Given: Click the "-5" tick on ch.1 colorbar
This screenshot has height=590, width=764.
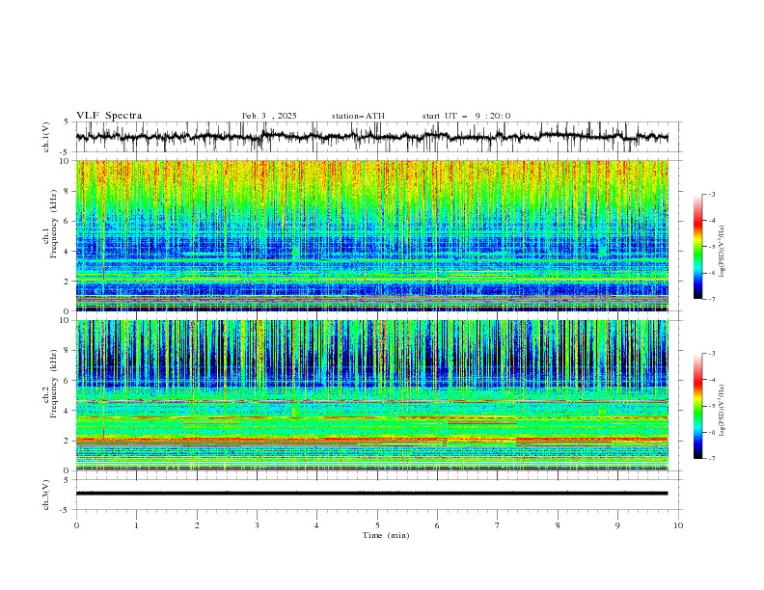Looking at the screenshot, I should (x=711, y=247).
